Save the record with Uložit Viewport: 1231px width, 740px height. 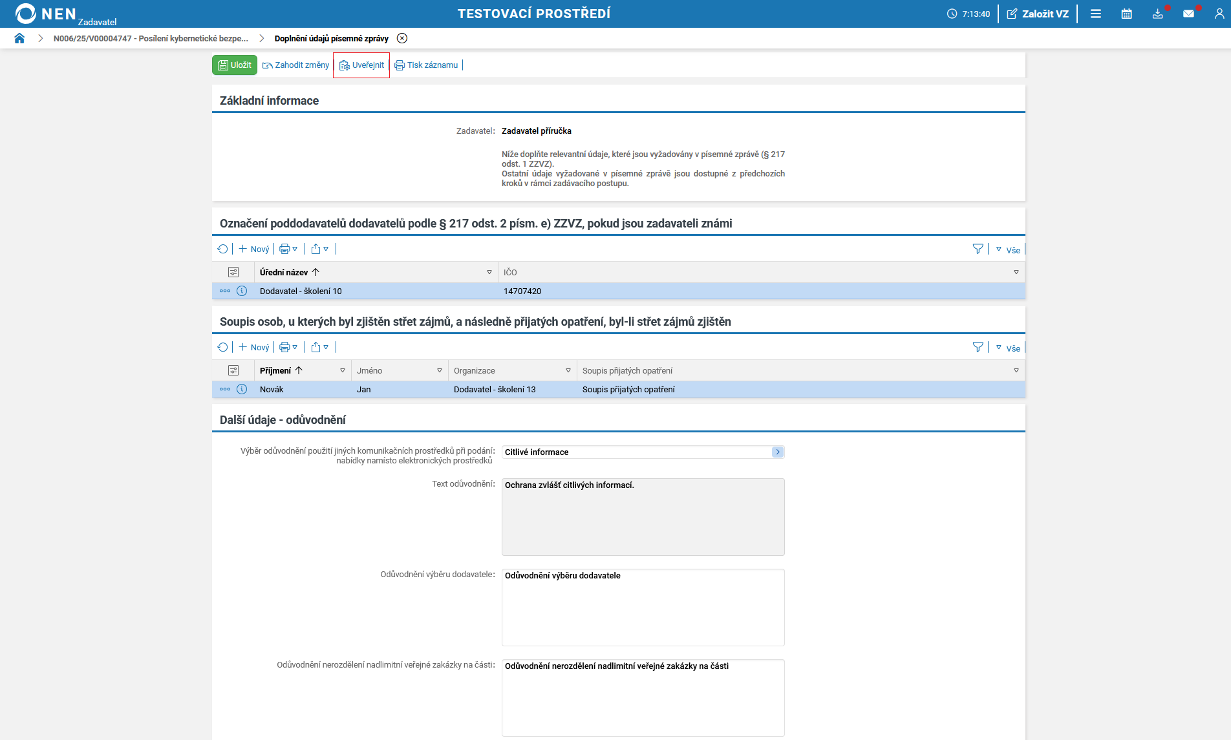tap(235, 65)
